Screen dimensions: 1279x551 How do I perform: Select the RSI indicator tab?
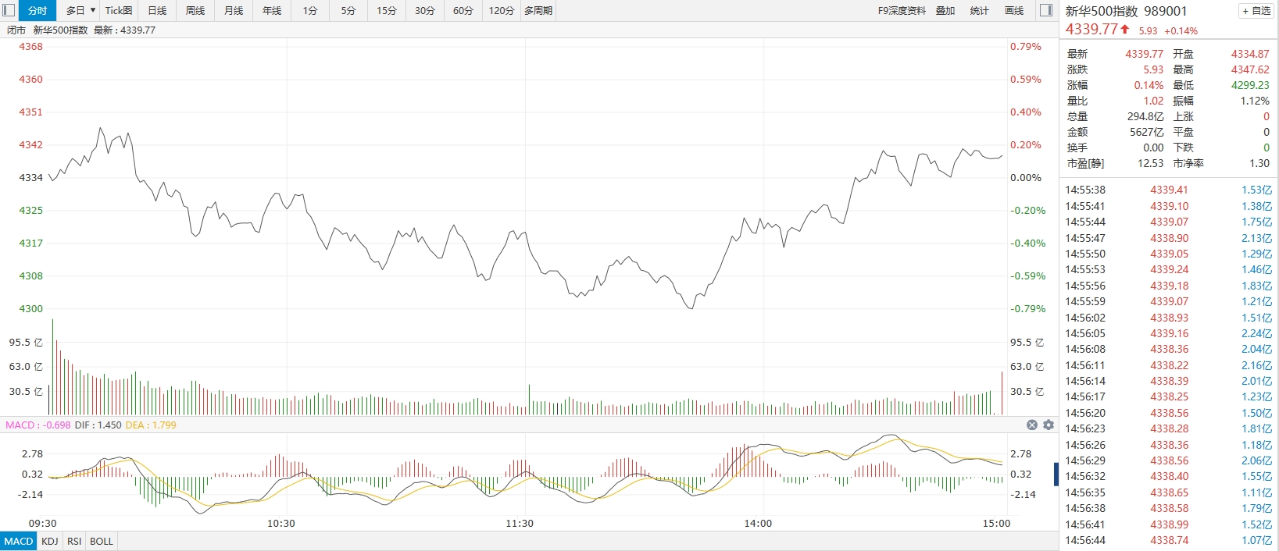pyautogui.click(x=74, y=541)
